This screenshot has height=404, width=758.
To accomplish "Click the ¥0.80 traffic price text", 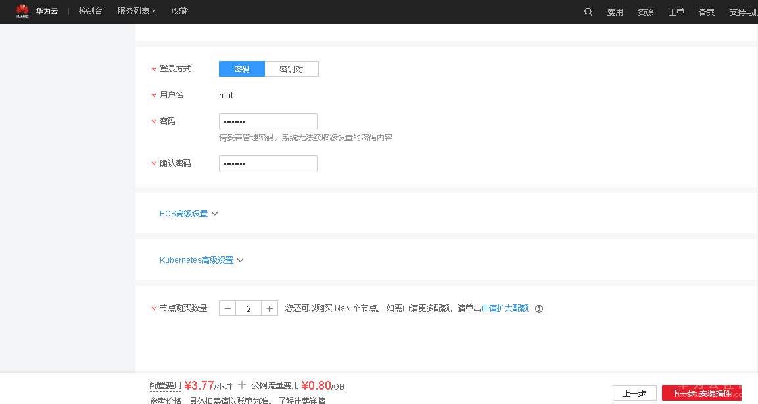I will [x=316, y=386].
